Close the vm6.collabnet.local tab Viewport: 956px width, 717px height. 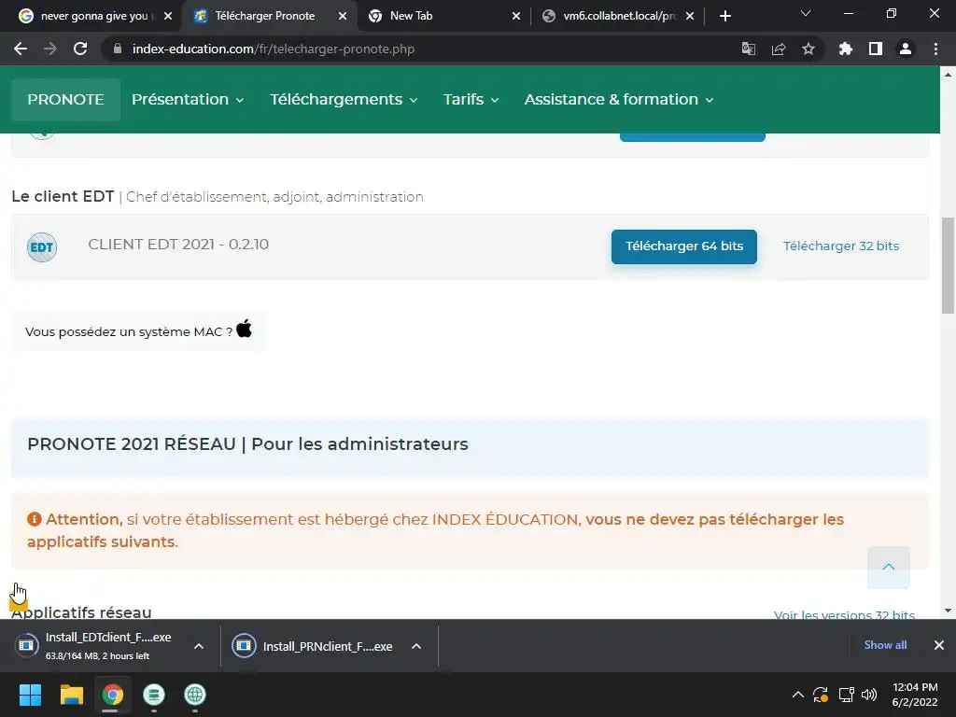pos(690,16)
